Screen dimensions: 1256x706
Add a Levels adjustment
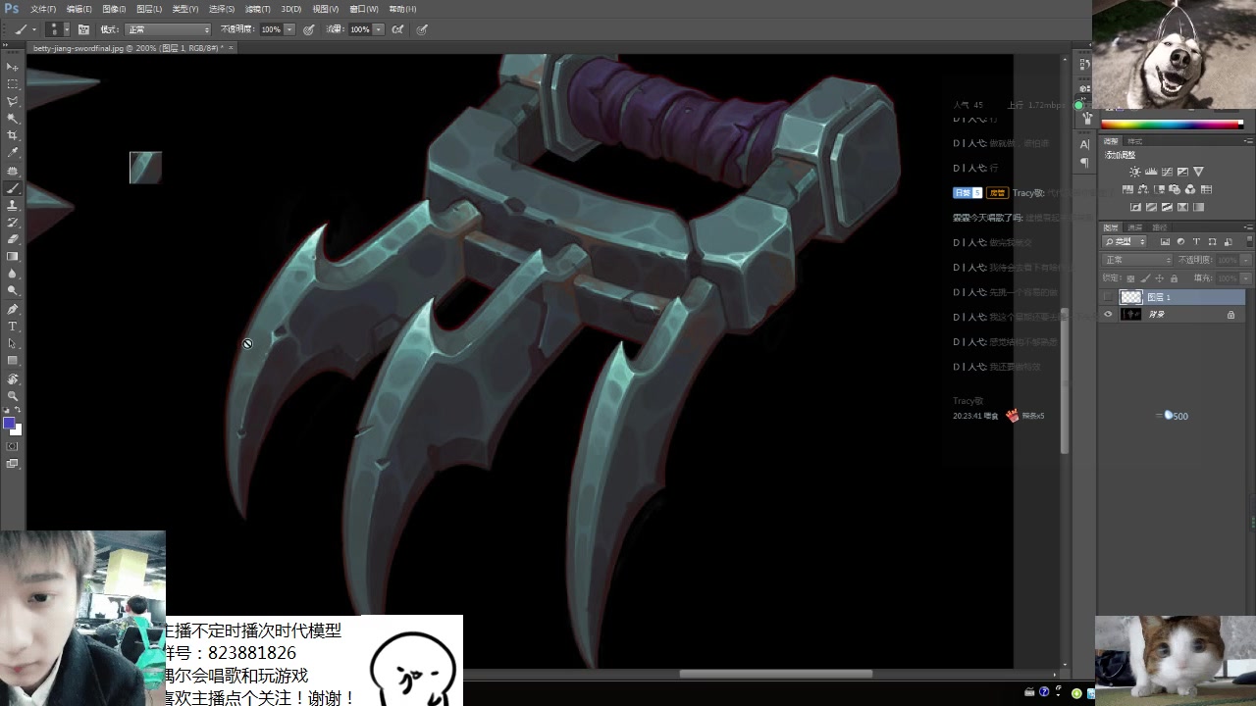pyautogui.click(x=1151, y=172)
